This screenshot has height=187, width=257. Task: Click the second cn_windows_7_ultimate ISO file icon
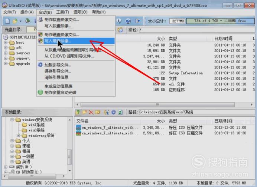point(78,133)
